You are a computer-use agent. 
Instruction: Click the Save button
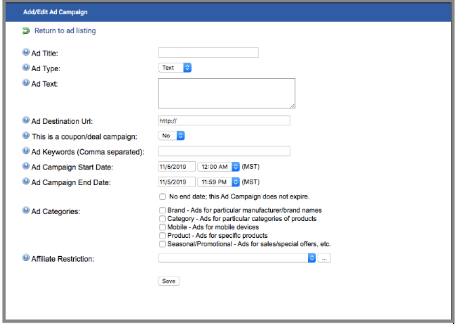pos(169,281)
